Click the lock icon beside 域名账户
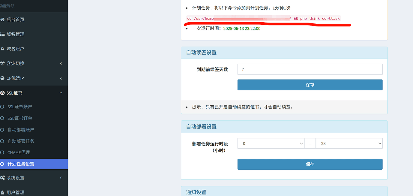The image size is (413, 196). [2, 49]
